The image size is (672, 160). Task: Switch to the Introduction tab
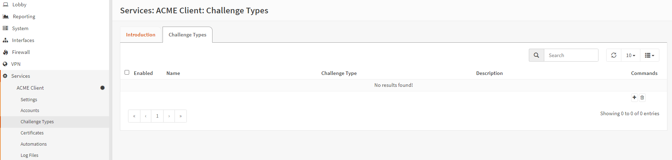(141, 35)
